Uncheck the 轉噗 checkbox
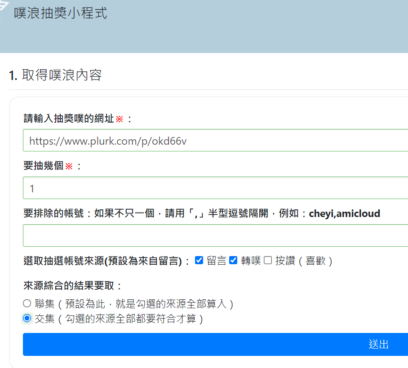Viewport: 408px width, 368px height. tap(233, 260)
